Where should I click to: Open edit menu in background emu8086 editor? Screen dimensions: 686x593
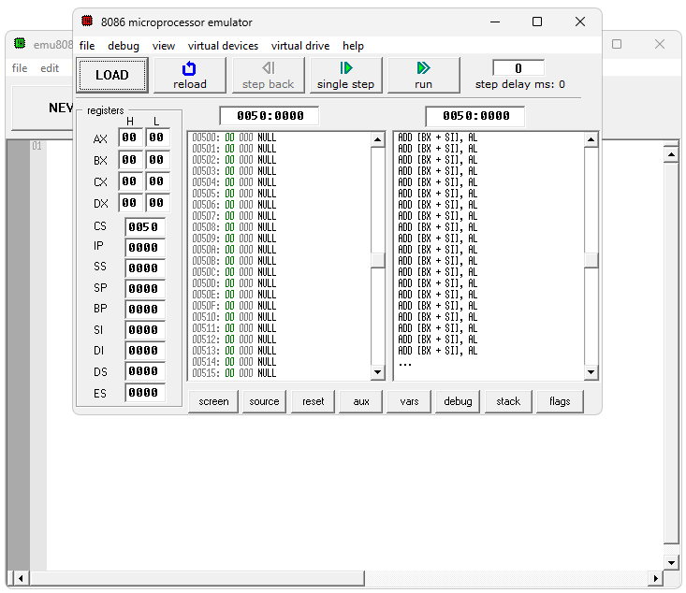tap(50, 68)
